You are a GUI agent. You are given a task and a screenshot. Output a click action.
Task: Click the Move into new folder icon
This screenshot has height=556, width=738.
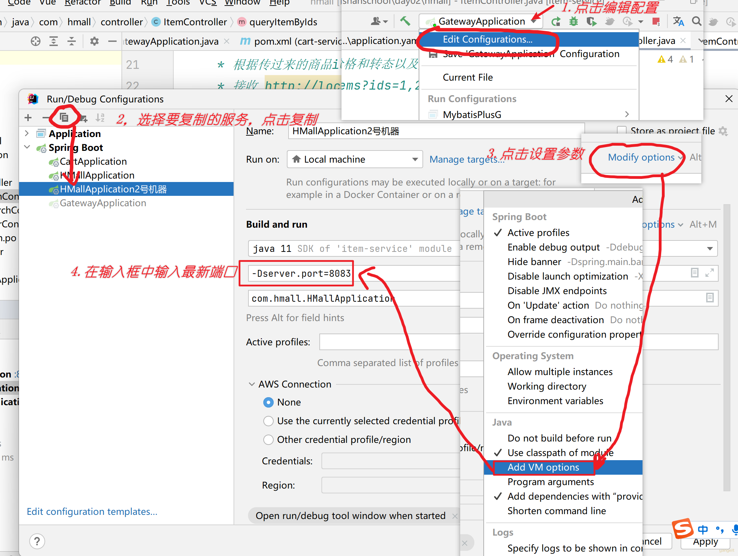[83, 118]
